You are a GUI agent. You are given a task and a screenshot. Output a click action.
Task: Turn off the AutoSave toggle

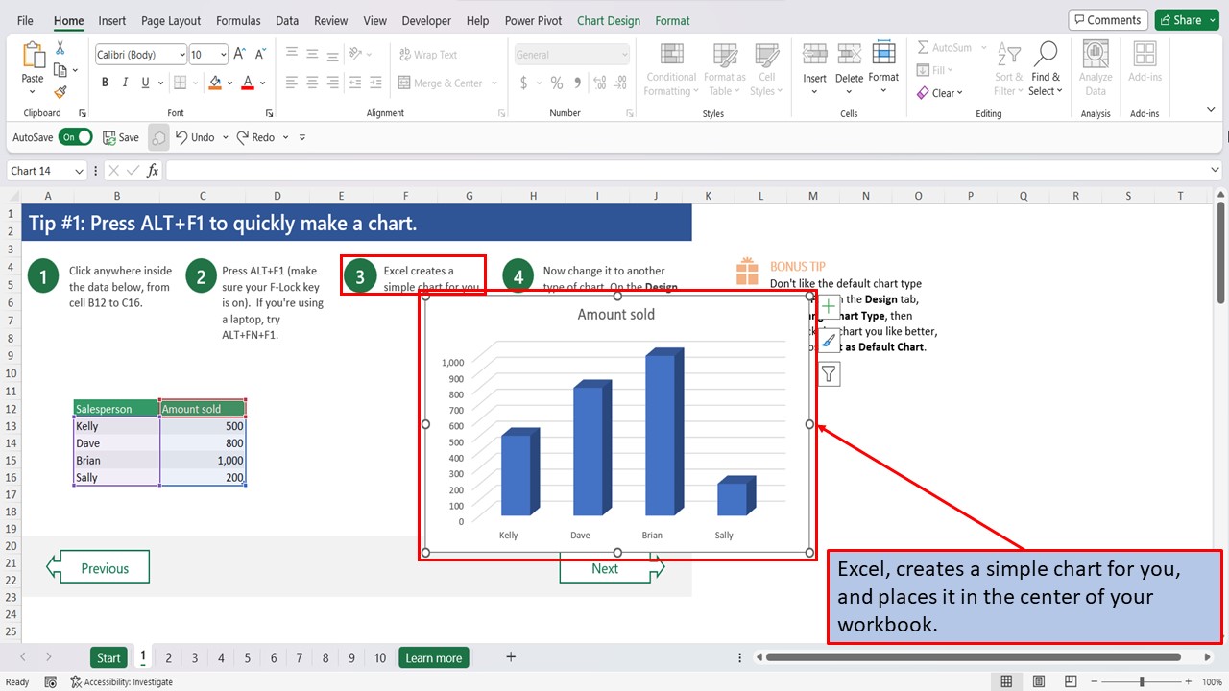[x=75, y=136]
